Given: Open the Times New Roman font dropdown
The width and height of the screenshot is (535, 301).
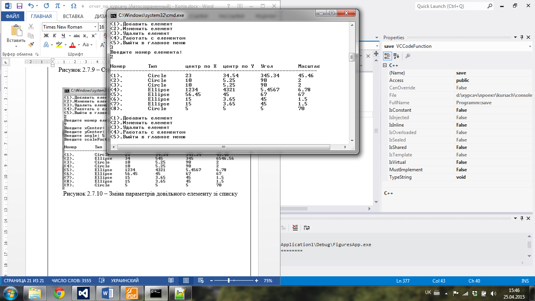Looking at the screenshot, I should click(95, 27).
